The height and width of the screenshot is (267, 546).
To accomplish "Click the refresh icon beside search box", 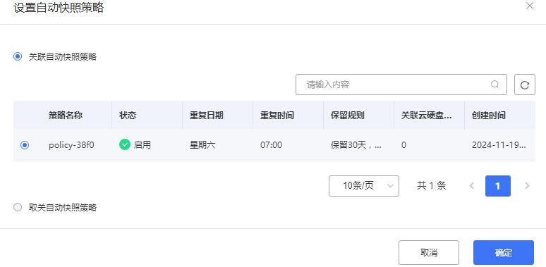I will (525, 85).
